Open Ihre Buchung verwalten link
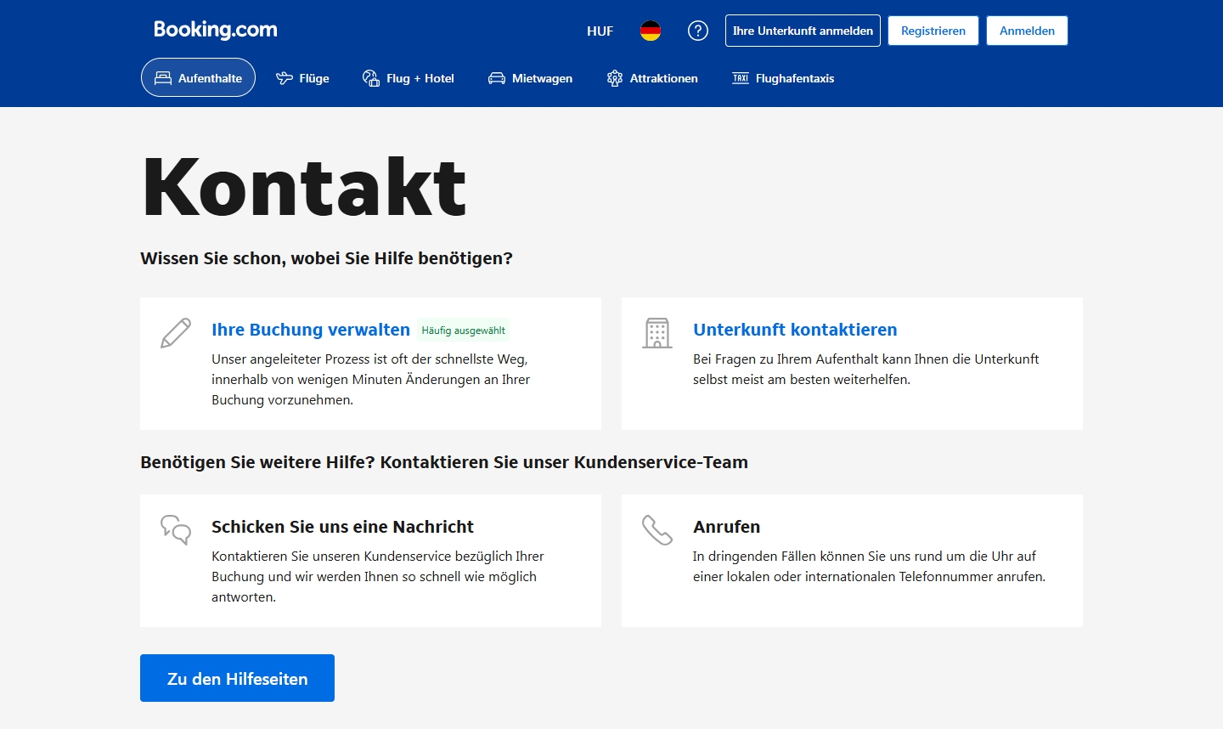1223x729 pixels. tap(311, 330)
